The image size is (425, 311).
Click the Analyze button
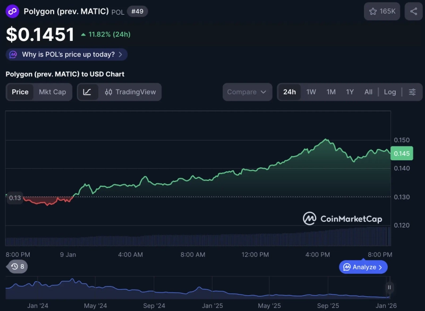pyautogui.click(x=363, y=267)
